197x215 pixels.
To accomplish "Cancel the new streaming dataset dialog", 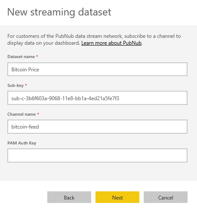I will click(x=166, y=197).
